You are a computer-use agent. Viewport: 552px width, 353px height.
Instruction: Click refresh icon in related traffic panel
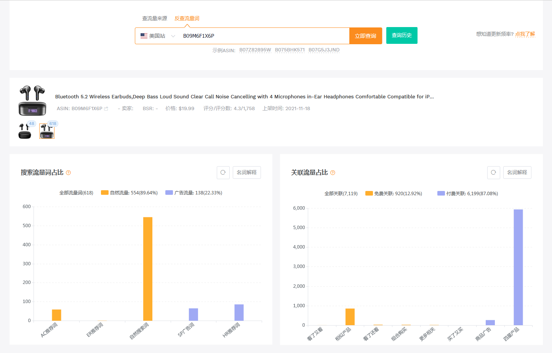coord(493,173)
